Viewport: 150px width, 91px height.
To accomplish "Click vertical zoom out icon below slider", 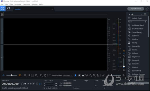I will 124,70.
